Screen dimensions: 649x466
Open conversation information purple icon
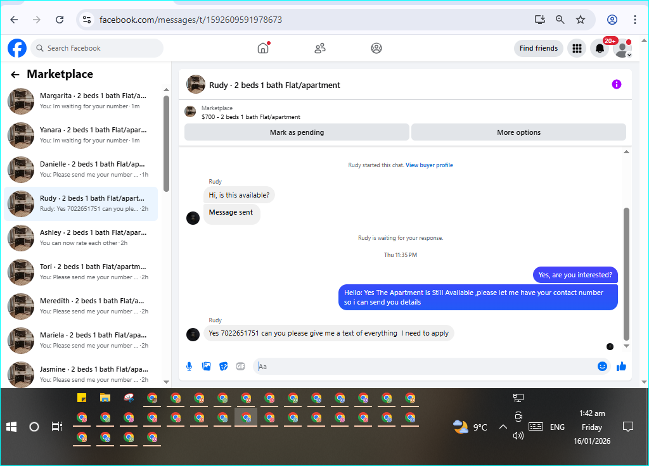(616, 84)
